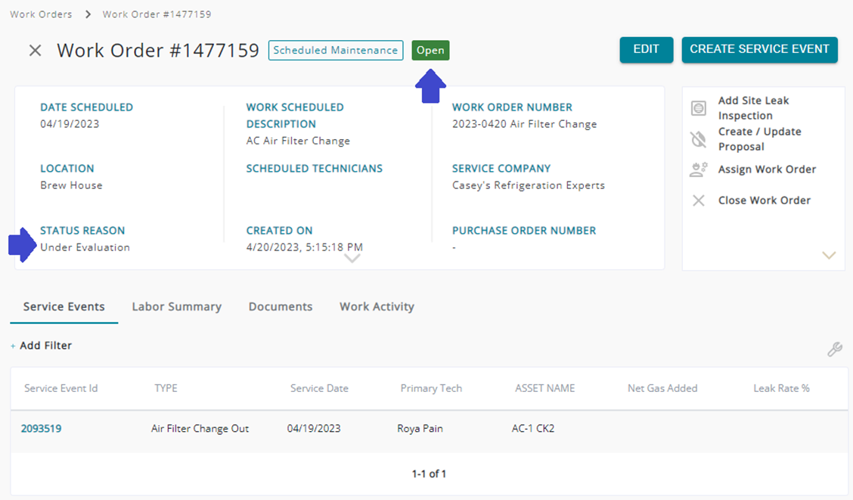Click AC Air Filter Change description
This screenshot has height=500, width=853.
298,141
